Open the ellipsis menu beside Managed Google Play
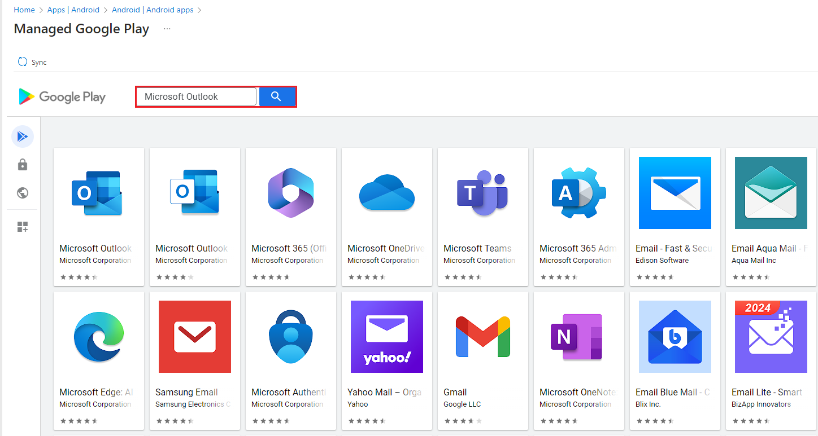This screenshot has height=436, width=818. (x=167, y=28)
